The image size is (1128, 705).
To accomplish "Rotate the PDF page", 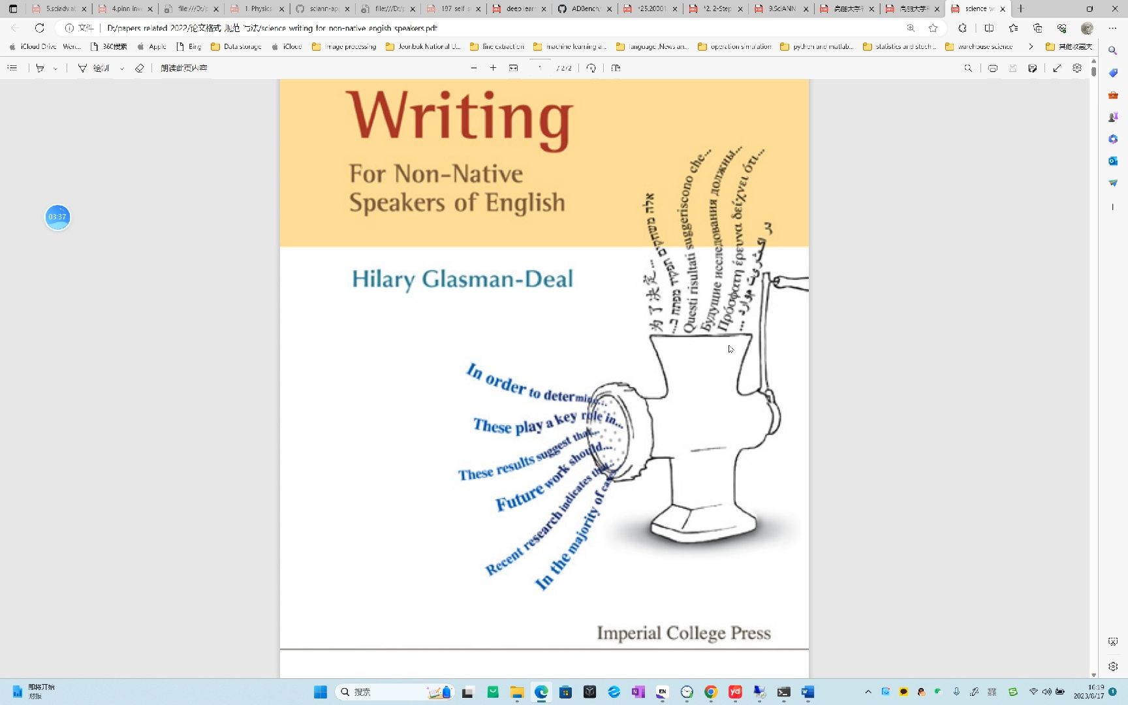I will [591, 68].
